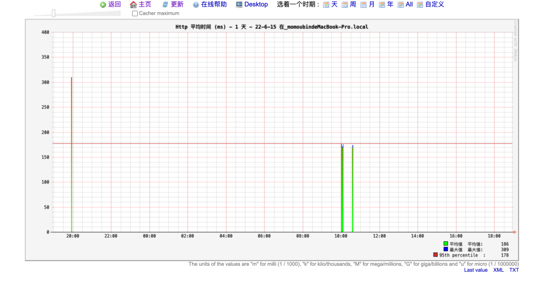Click the 选着一个时期 label
This screenshot has width=549, height=282.
pos(298,4)
